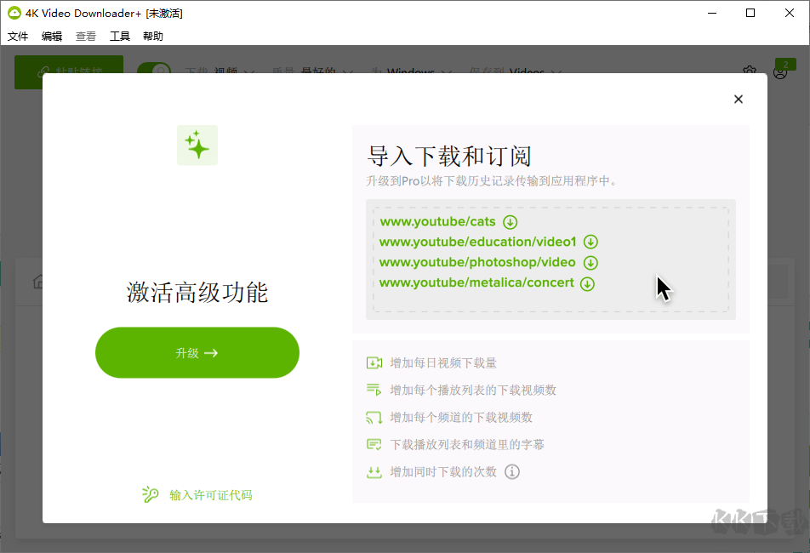
Task: Close the 4K Video Downloader window
Action: click(790, 13)
